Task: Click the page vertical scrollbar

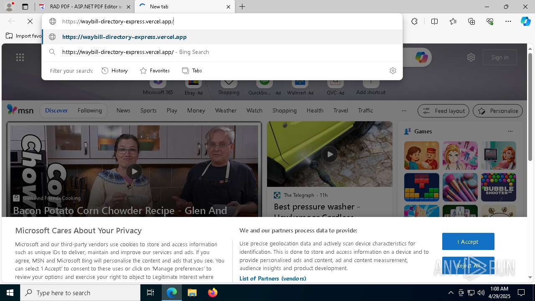Action: [530, 107]
